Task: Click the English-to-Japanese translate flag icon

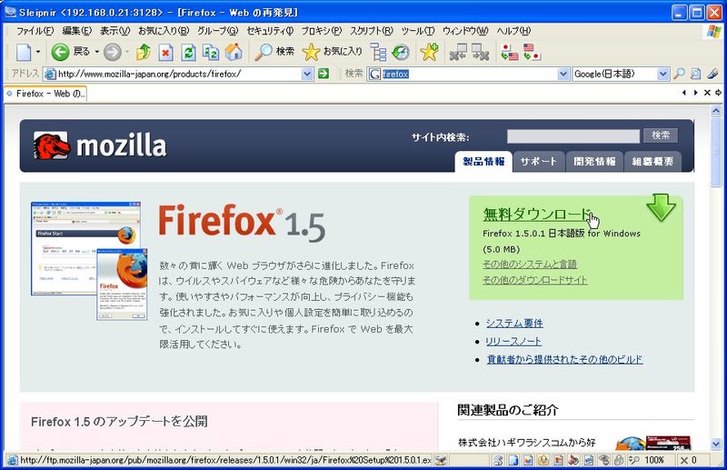Action: pyautogui.click(x=532, y=52)
